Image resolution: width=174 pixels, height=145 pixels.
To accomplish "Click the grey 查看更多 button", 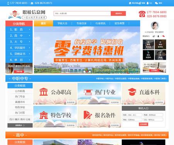I will [20, 125].
